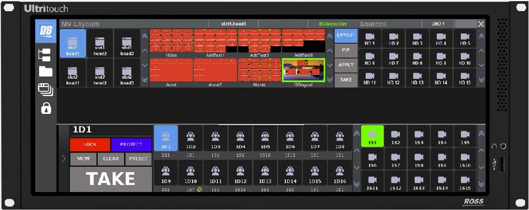Screen dimensions: 529x210
Task: Select destination 1D16
Action: coord(340,173)
